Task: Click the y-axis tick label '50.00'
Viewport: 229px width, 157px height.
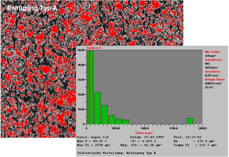Action: (81, 50)
